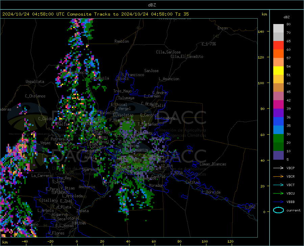
Task: Select the red swatch in dBZ scale
Action: [x=278, y=45]
